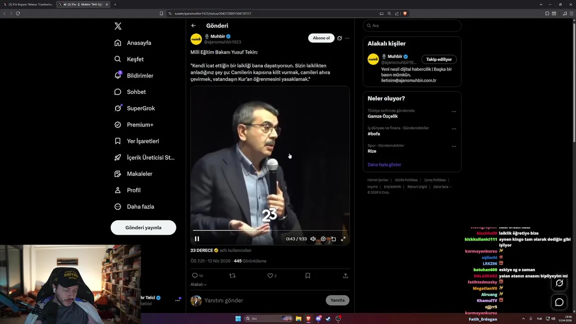Switch to first browser tab X'te Boşuna Tıklama
The height and width of the screenshot is (324, 576).
(x=28, y=4)
